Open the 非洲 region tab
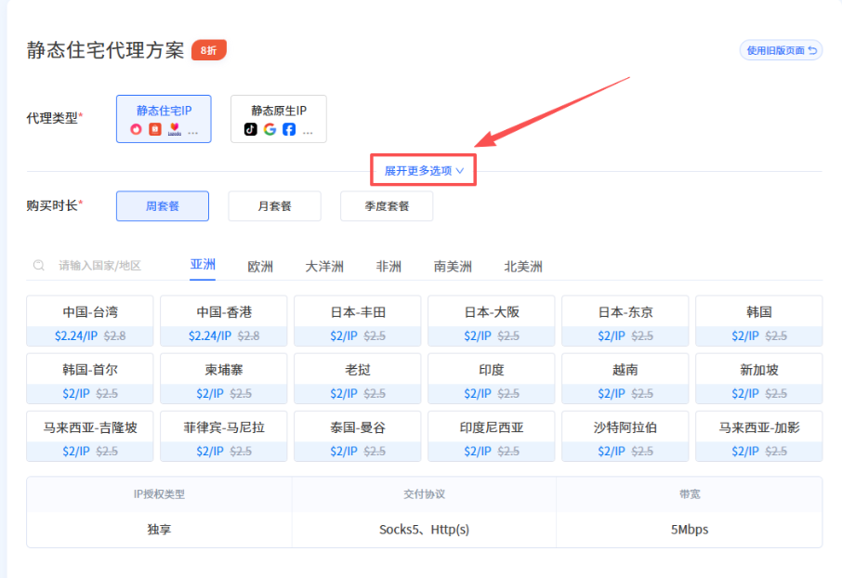842x578 pixels. point(388,267)
